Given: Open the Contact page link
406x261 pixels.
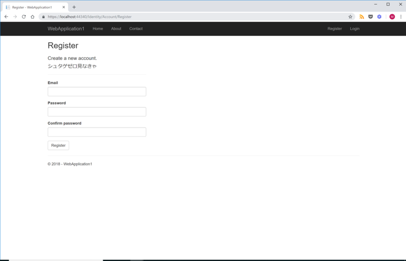Looking at the screenshot, I should tap(136, 29).
